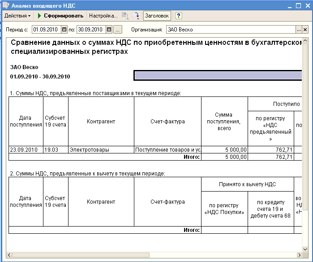Viewport: 313px width, 262px height.
Task: Click the Итого: label in the second table
Action: [x=192, y=230]
